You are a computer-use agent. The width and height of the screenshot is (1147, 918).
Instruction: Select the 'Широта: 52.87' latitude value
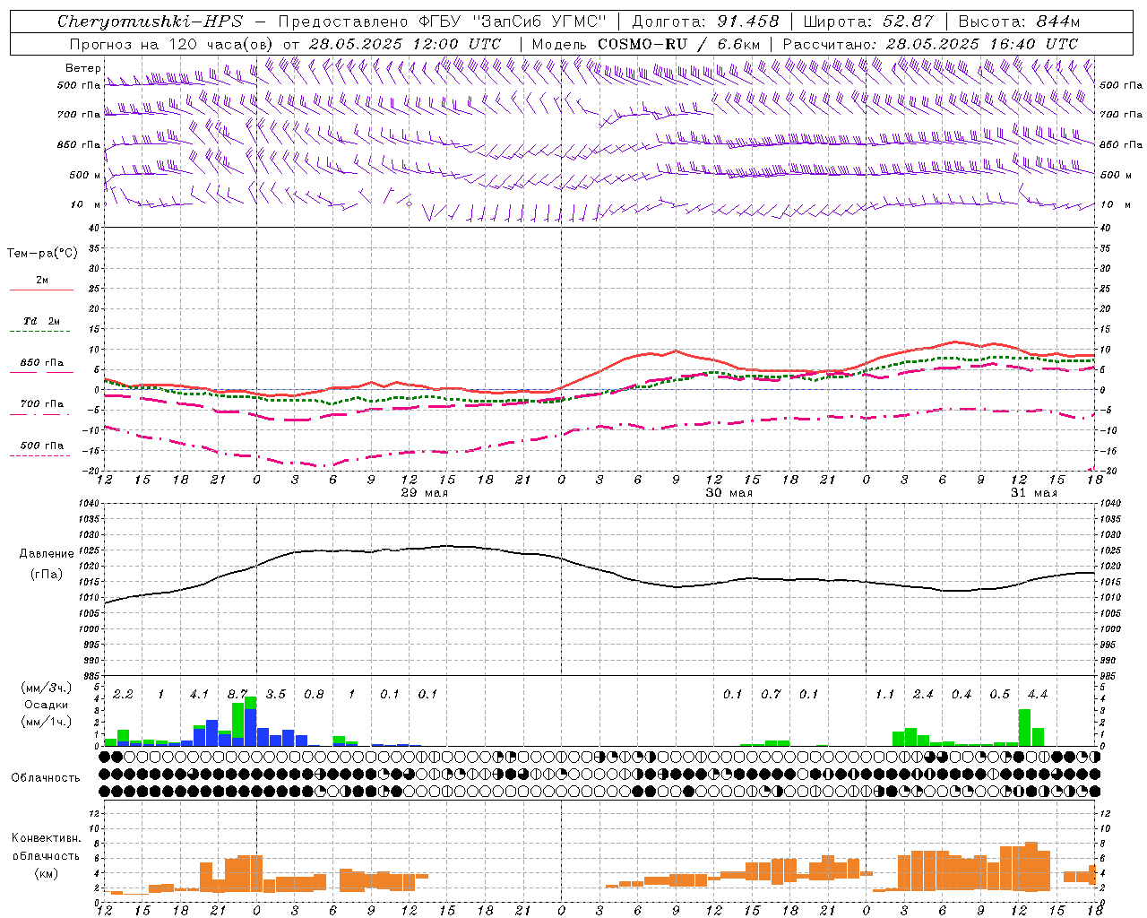868,22
